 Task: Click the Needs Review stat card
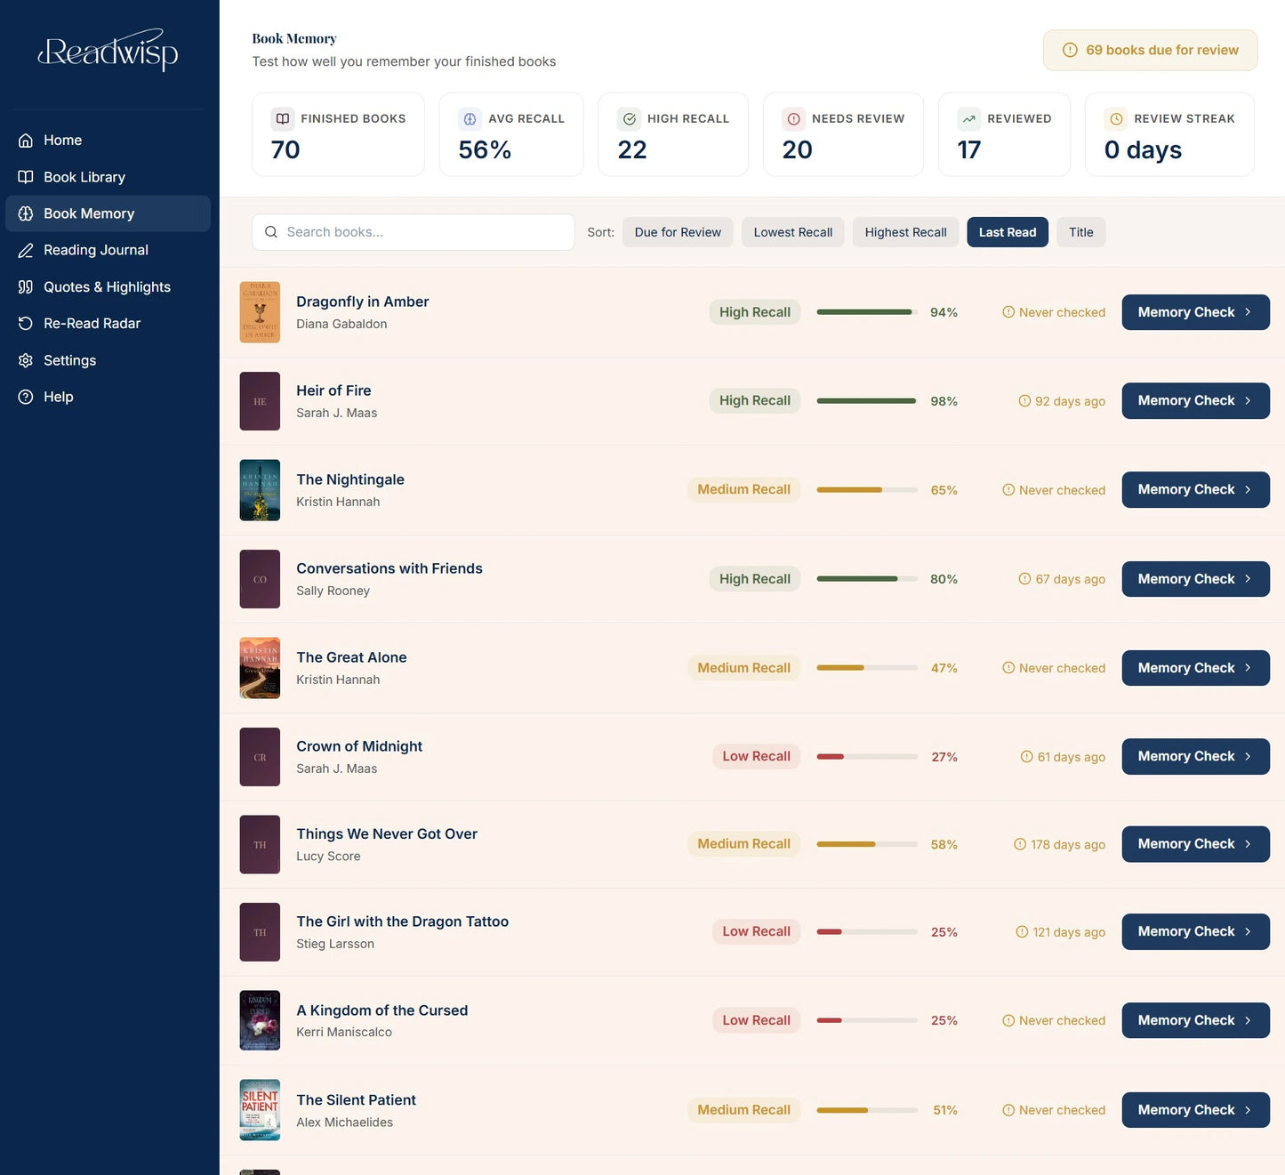843,134
